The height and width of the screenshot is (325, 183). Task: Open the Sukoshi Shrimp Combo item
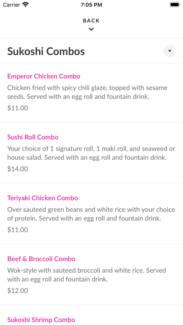41,319
